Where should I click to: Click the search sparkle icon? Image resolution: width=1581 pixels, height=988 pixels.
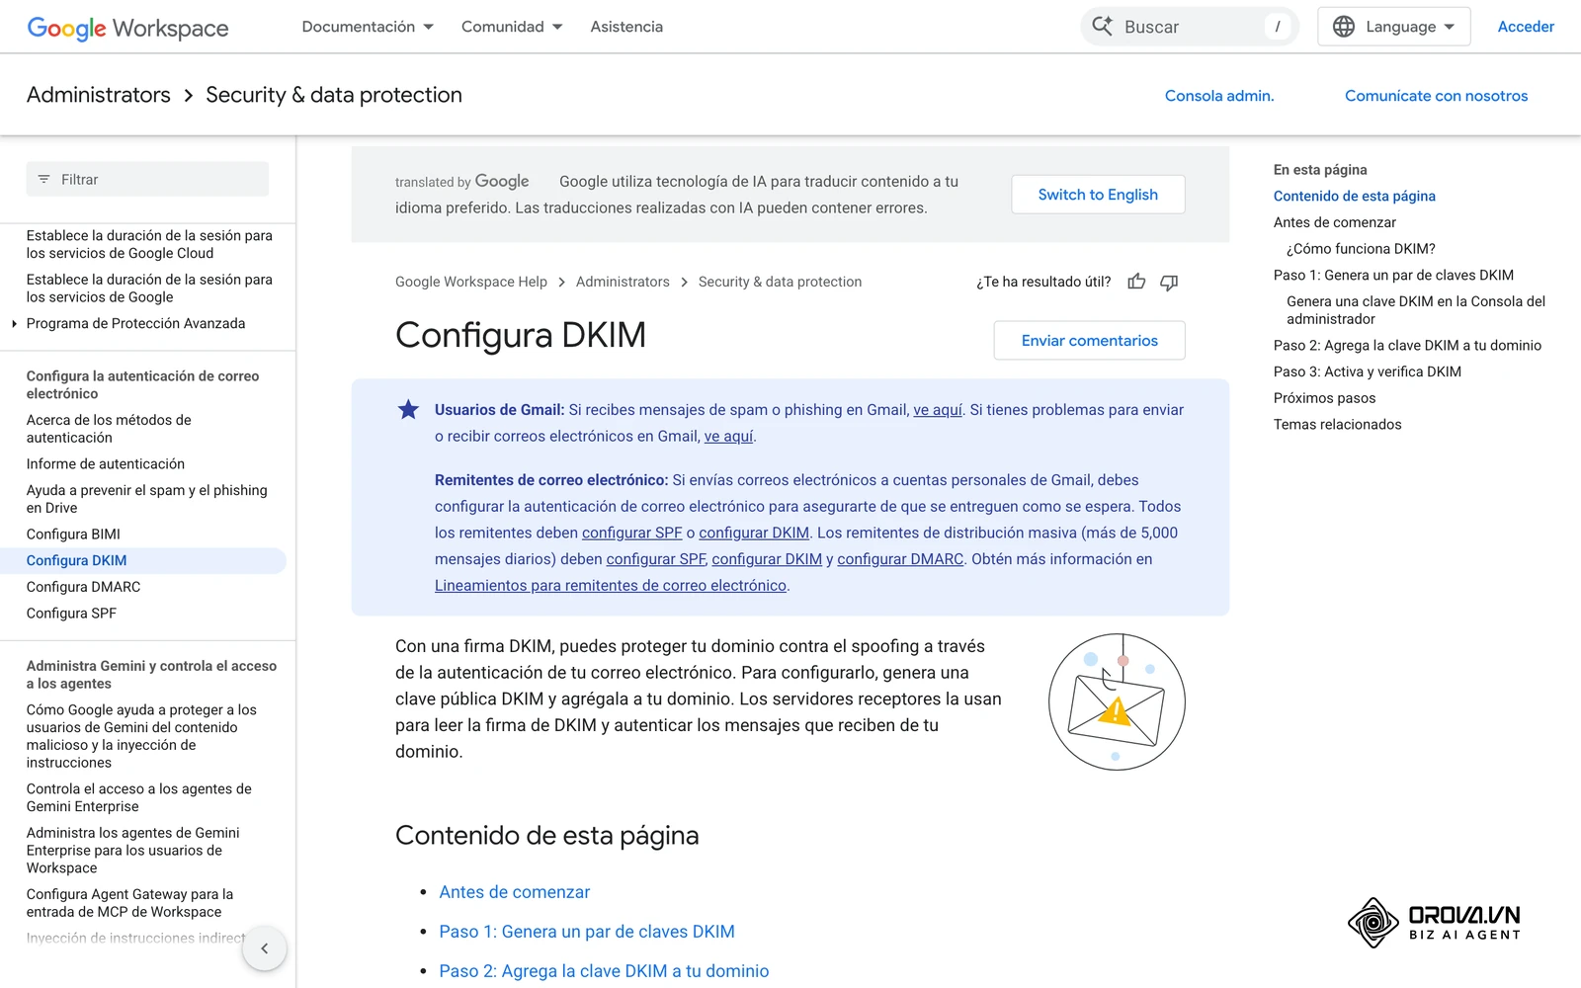click(x=1102, y=27)
